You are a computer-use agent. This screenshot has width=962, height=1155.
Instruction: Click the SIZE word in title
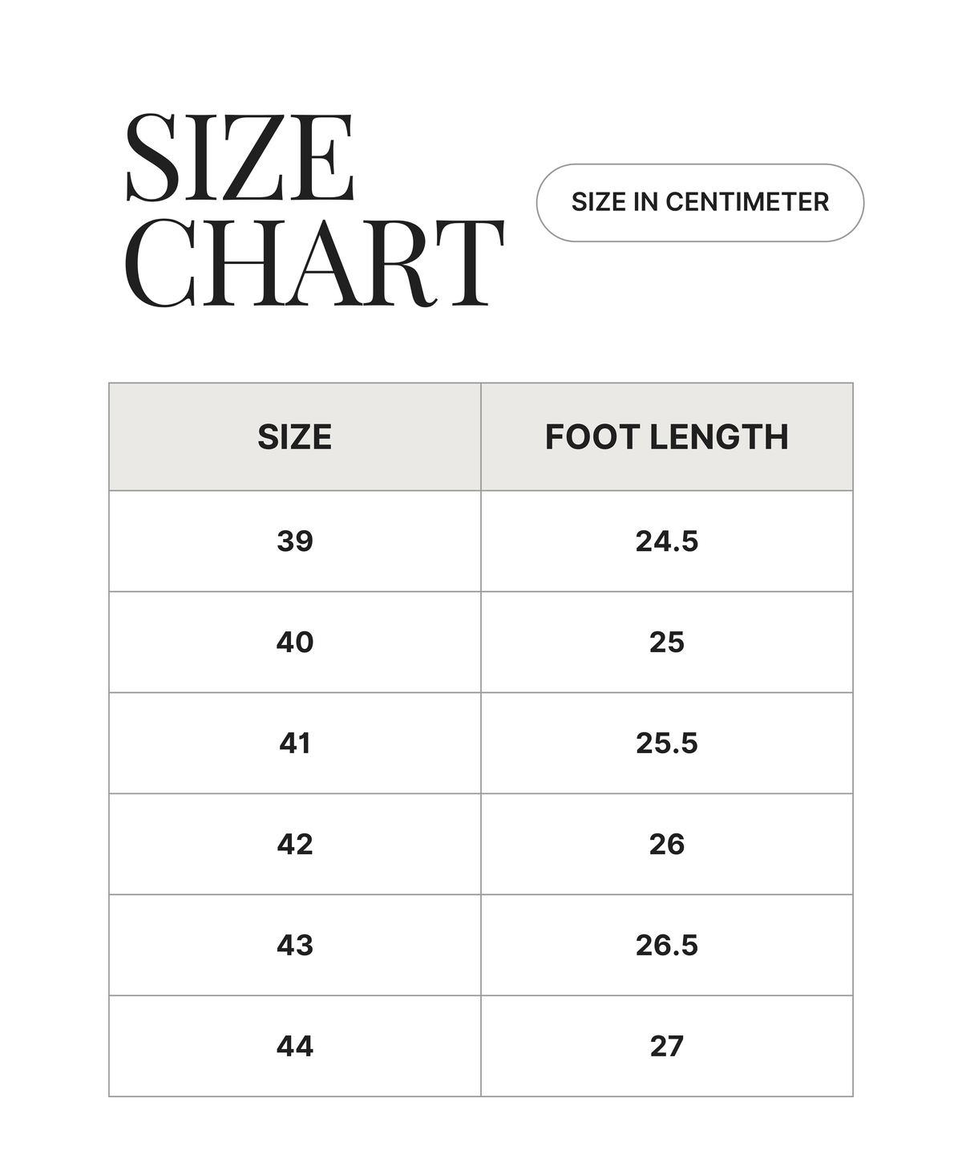(x=240, y=158)
